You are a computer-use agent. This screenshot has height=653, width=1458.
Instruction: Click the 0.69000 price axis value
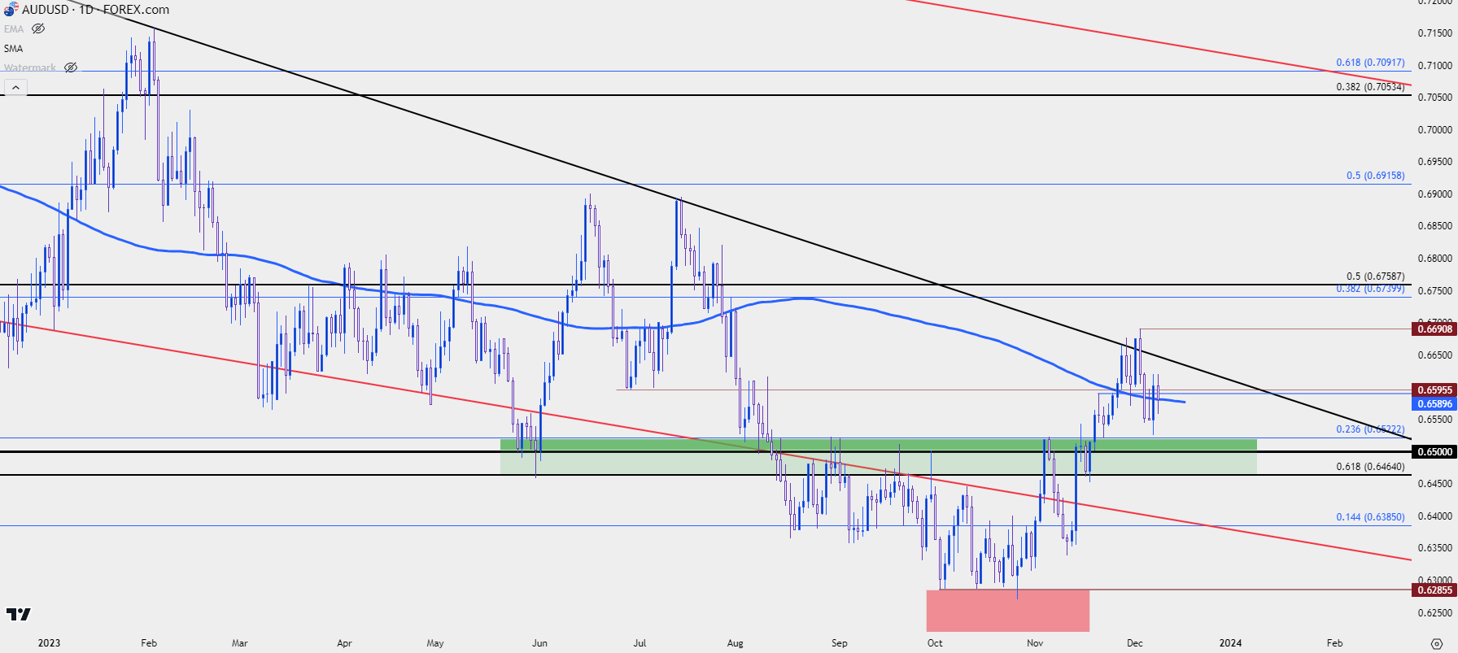pyautogui.click(x=1434, y=194)
